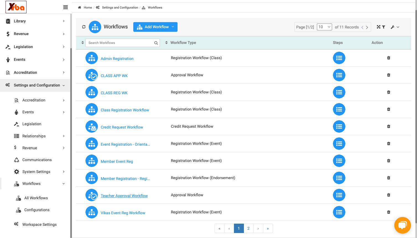Expand Revenue top-level menu
Screen dimensions: 417x238
point(35,34)
